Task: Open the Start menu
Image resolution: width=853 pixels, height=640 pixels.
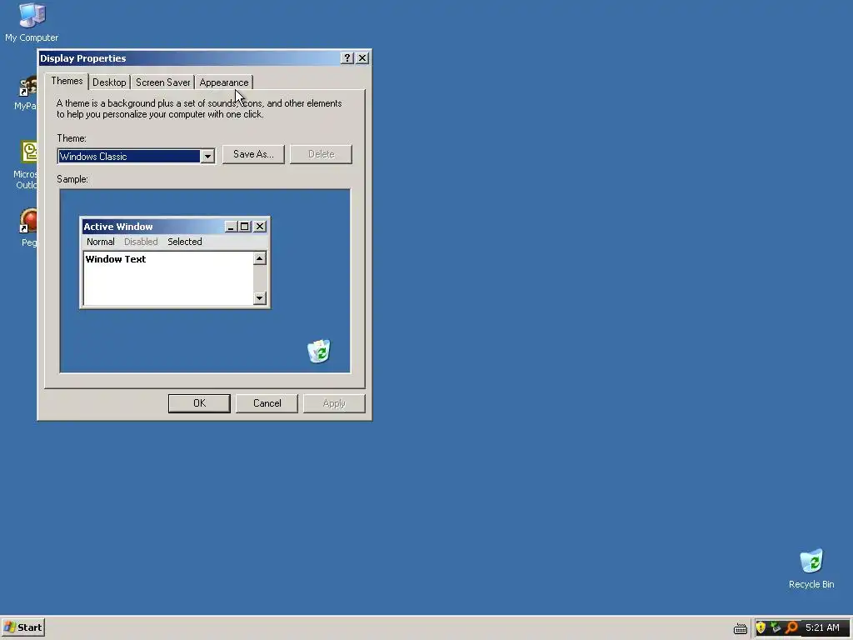Action: [x=22, y=627]
